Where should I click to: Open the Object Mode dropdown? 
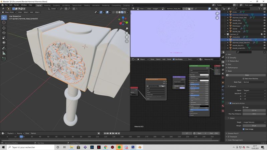[x=9, y=12]
